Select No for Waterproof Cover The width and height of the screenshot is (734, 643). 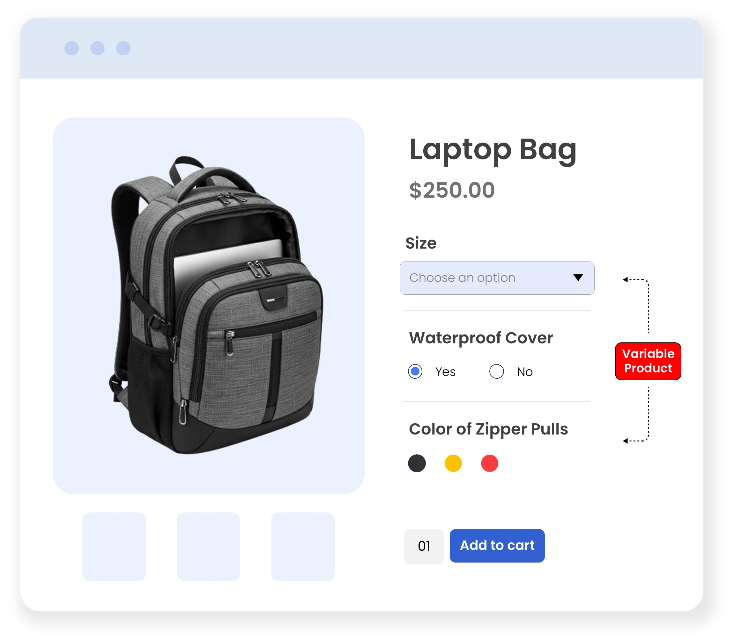click(497, 371)
